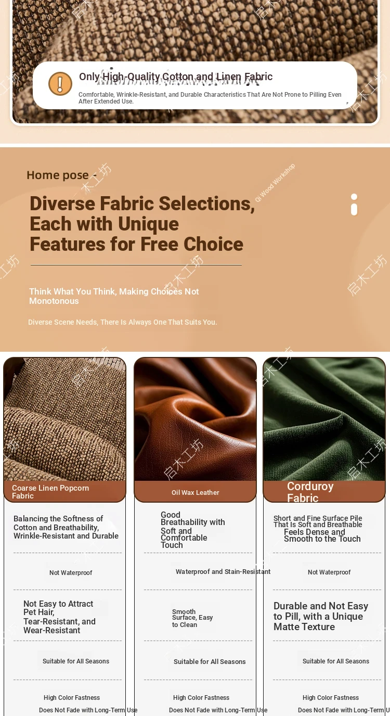Click Not Waterproof under corduroy column
Viewport: 390px width, 716px height.
(x=329, y=572)
